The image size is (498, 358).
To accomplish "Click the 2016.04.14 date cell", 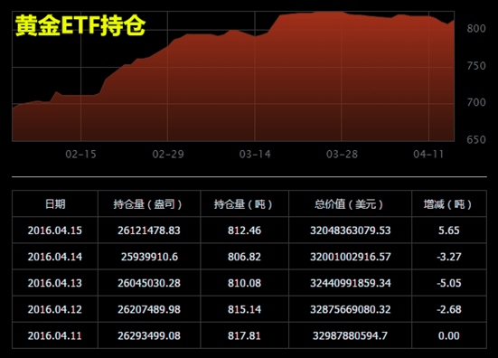I will click(x=55, y=257).
